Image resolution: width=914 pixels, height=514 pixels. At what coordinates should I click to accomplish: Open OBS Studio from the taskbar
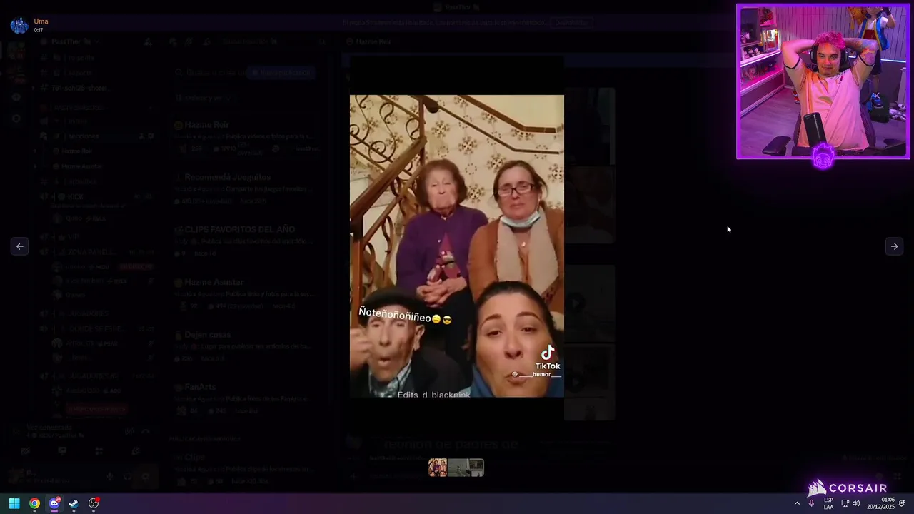point(94,503)
